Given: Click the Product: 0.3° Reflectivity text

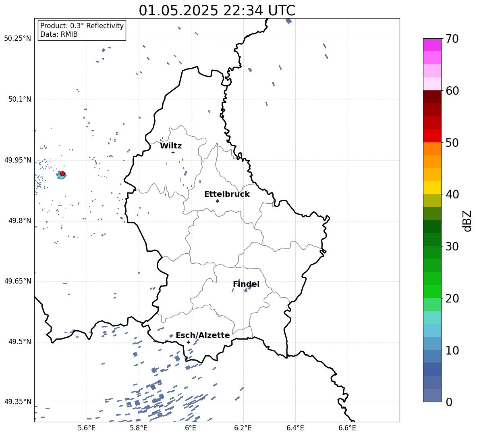Looking at the screenshot, I should pyautogui.click(x=82, y=26).
